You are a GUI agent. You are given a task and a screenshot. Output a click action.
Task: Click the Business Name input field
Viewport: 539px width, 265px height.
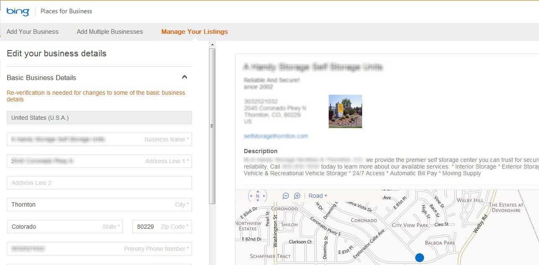pos(99,139)
